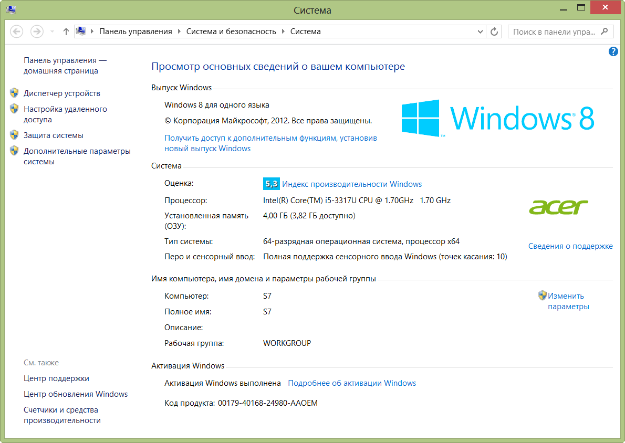Open the recent locations dropdown arrow

click(52, 31)
